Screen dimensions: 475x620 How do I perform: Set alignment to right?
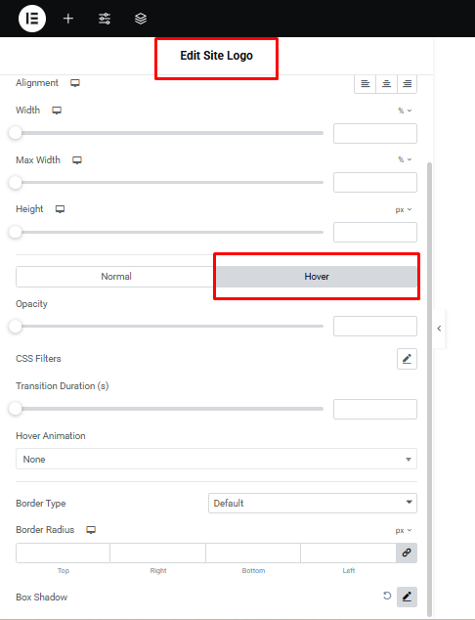click(x=407, y=83)
